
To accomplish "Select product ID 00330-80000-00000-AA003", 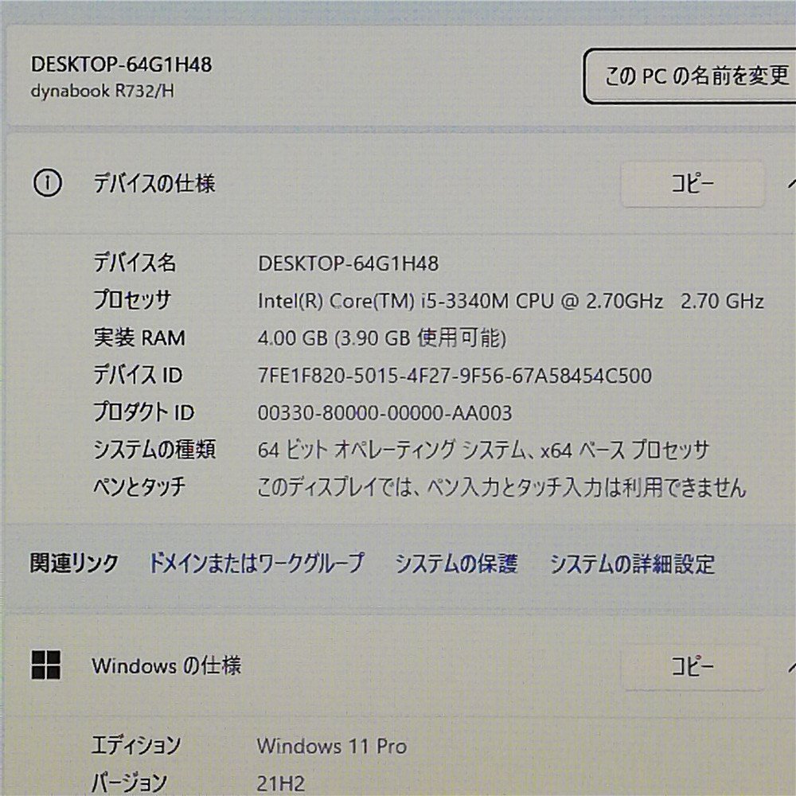I will coord(384,412).
